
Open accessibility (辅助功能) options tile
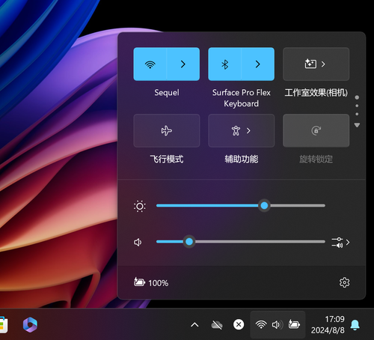point(242,130)
